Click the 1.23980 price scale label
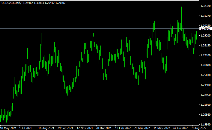This screenshot has width=212, height=130. [205, 85]
